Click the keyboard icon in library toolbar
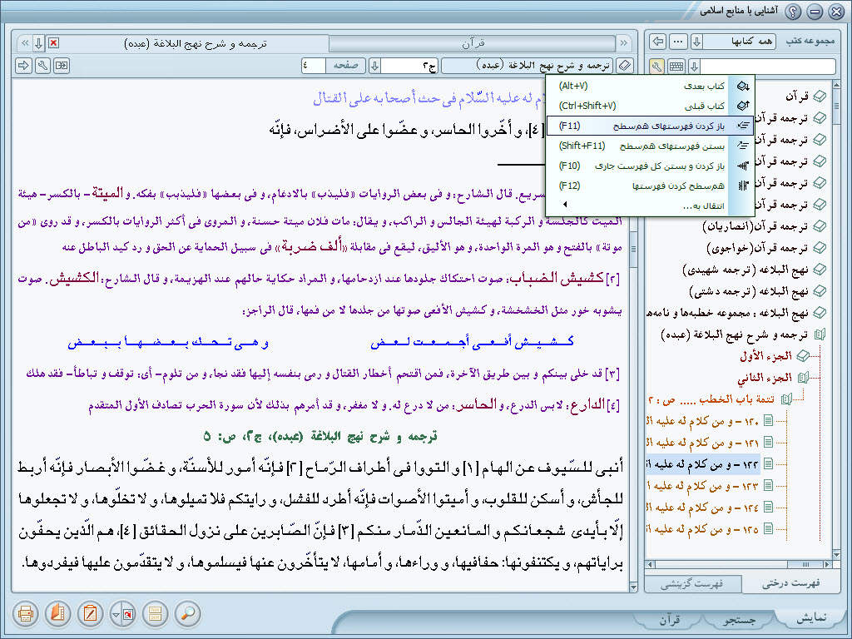Viewport: 852px width, 639px height. pos(676,67)
